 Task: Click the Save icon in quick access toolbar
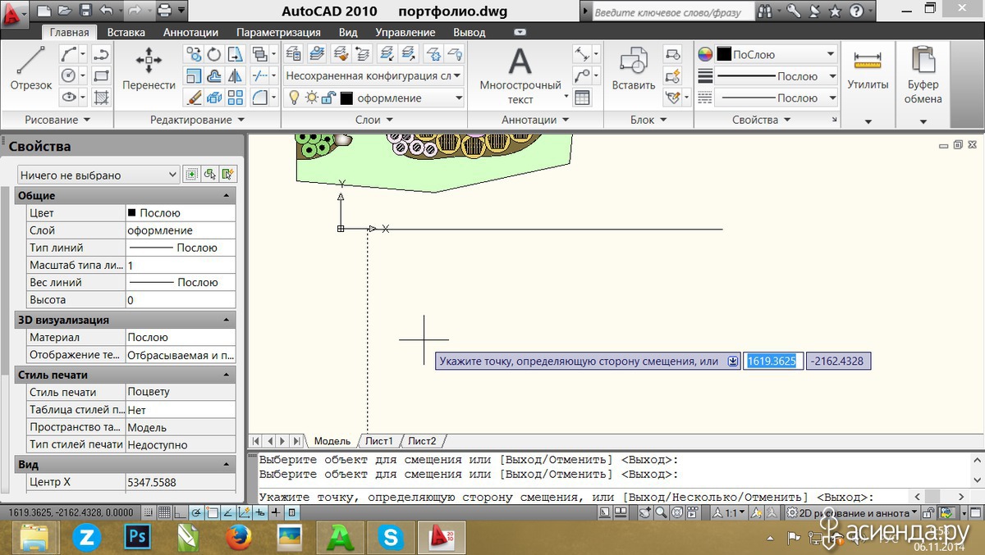click(85, 11)
